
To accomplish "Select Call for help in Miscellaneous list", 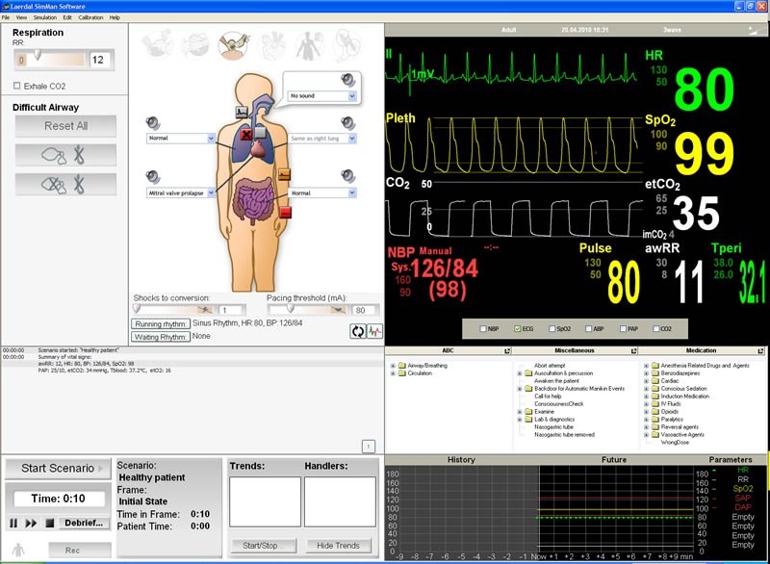I will (x=548, y=397).
